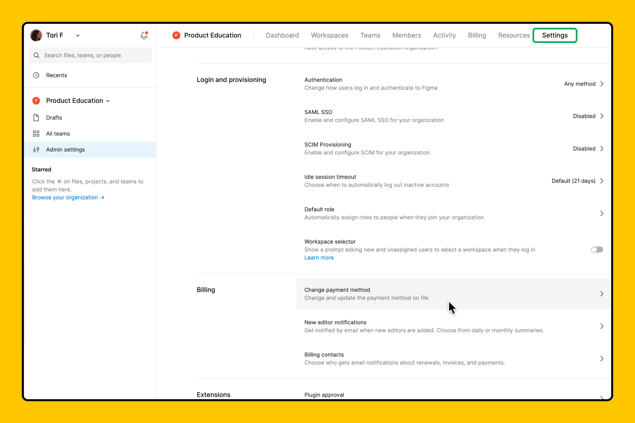Screen dimensions: 635x423
Task: Click Tori F's profile avatar
Action: tap(36, 35)
